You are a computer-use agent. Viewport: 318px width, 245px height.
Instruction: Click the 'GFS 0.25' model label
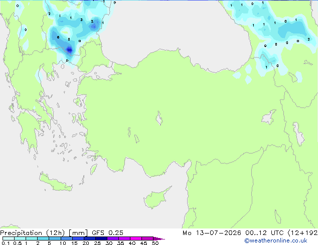point(107,233)
